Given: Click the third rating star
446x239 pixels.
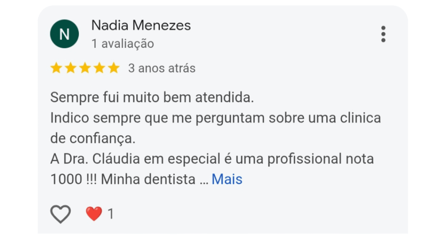Looking at the screenshot, I should click(85, 68).
